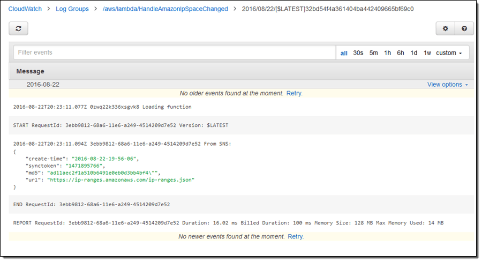The height and width of the screenshot is (262, 482).
Task: Expand the View options dropdown
Action: (x=447, y=85)
